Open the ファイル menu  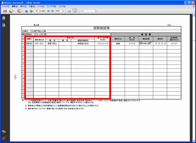coord(5,6)
